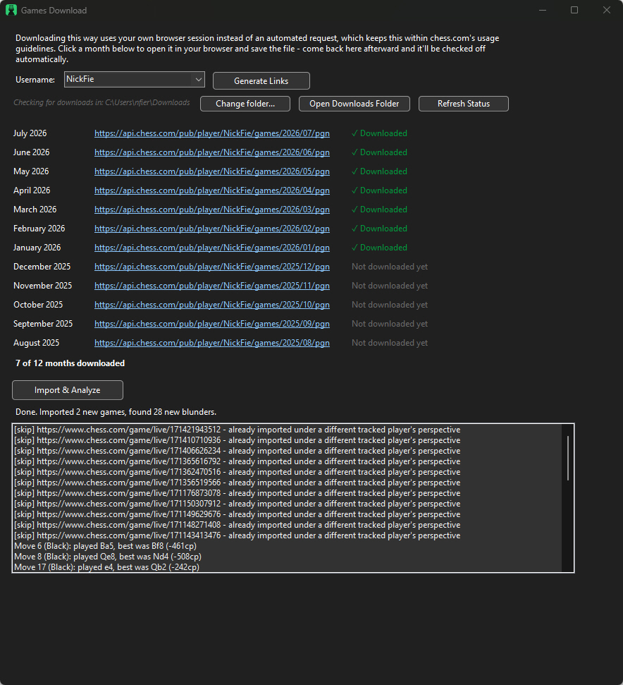The width and height of the screenshot is (623, 685).
Task: Maximize the Games Download window
Action: [574, 10]
